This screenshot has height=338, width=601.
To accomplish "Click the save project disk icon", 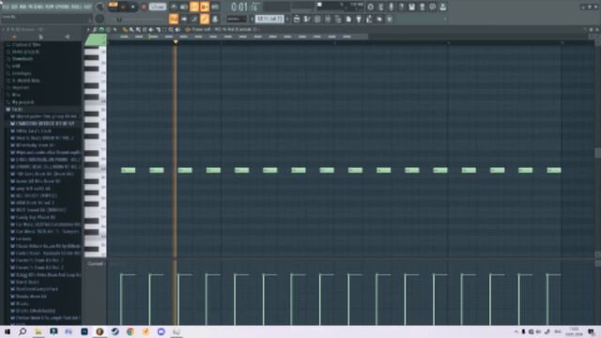I will 411,7.
